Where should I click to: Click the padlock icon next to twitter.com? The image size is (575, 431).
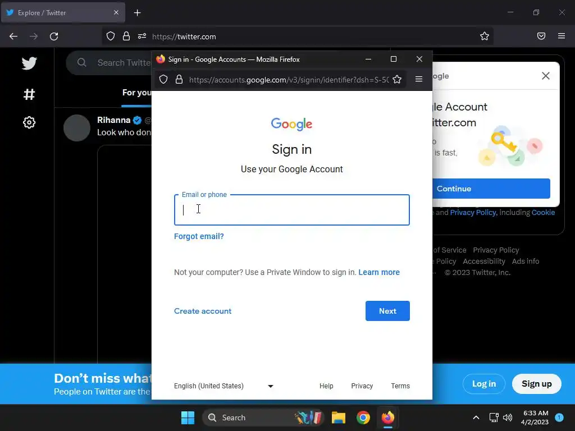tap(126, 36)
